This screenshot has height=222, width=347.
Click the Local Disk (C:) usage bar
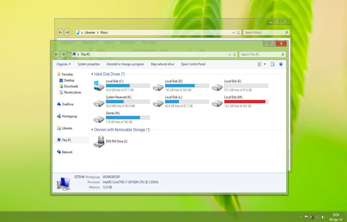pos(128,86)
